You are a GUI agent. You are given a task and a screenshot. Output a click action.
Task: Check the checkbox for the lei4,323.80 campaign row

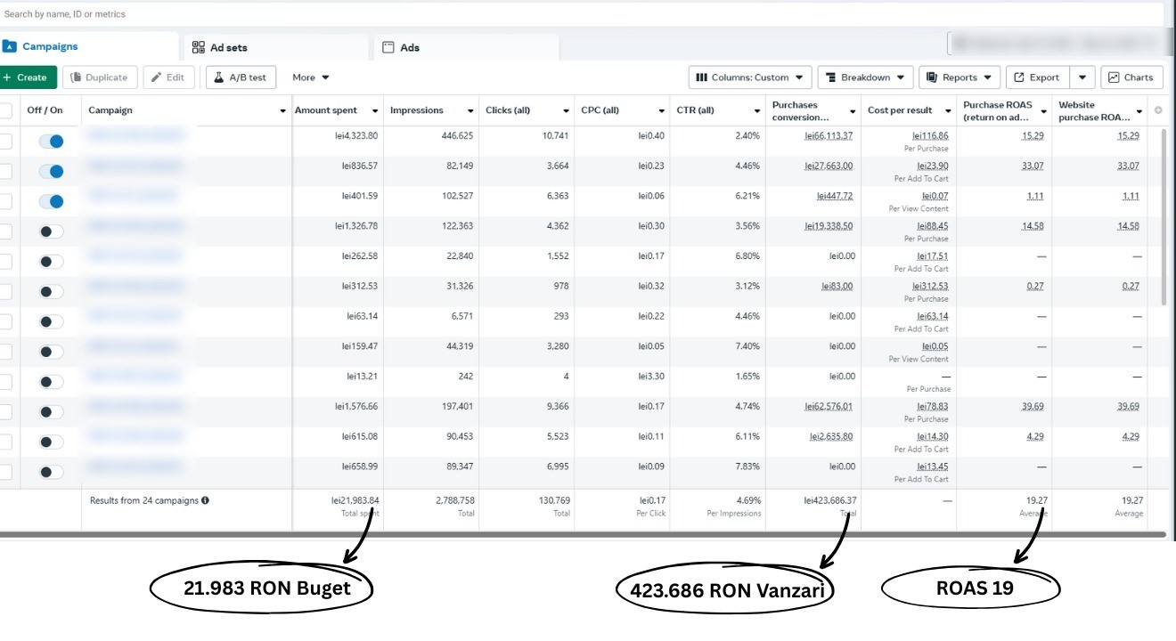click(5, 142)
